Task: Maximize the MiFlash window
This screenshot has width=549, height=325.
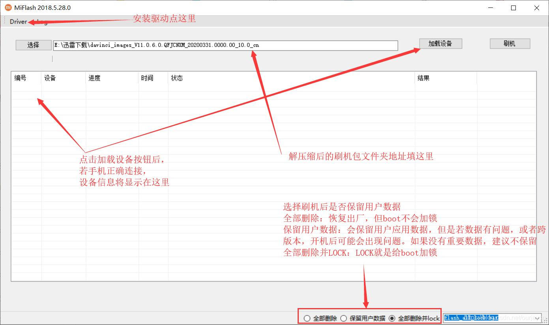Action: point(513,7)
